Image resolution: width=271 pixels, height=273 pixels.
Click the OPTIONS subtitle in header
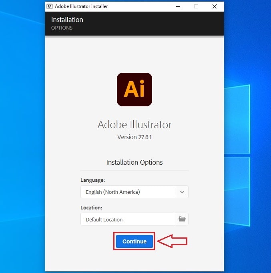pyautogui.click(x=62, y=28)
